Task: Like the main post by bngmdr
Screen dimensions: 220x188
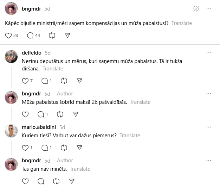Action: [9, 35]
